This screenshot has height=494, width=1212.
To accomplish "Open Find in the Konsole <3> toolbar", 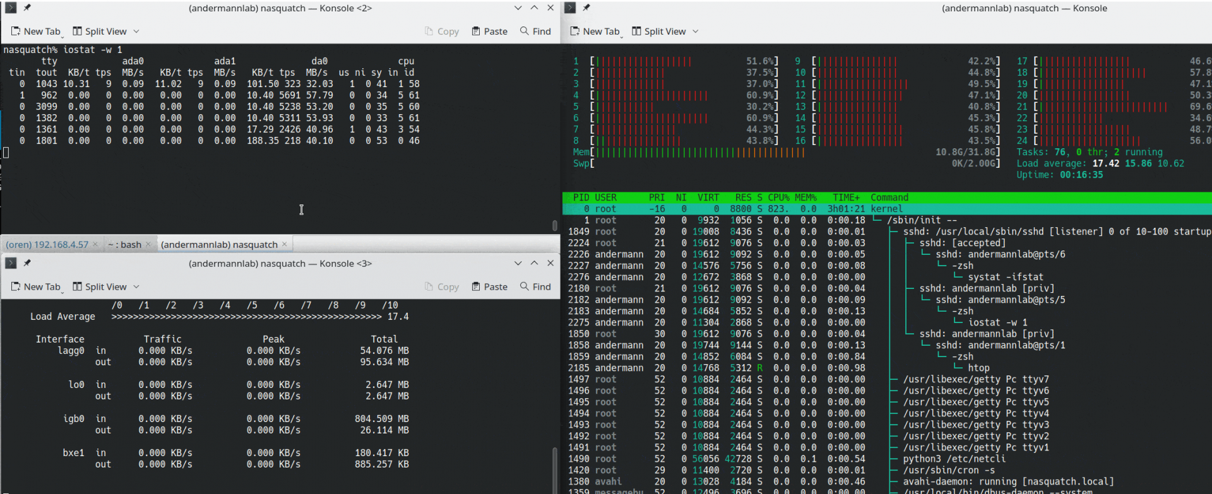I will click(535, 286).
